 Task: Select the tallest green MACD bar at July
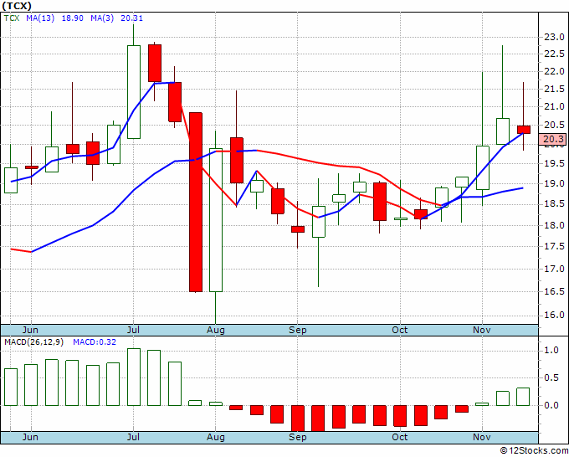[x=134, y=377]
